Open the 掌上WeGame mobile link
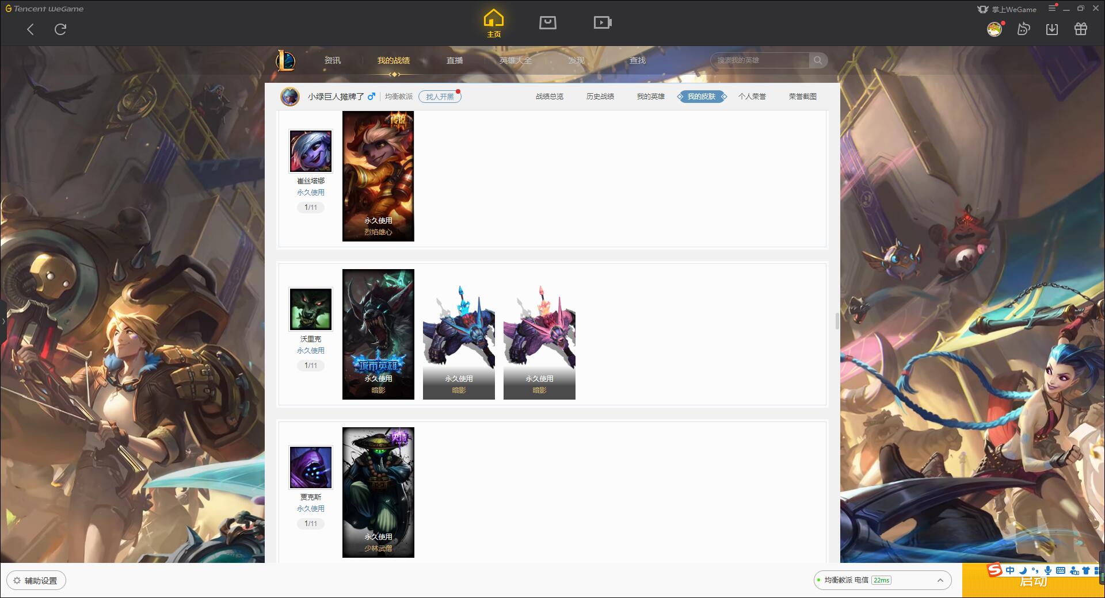The height and width of the screenshot is (598, 1105). (1007, 9)
